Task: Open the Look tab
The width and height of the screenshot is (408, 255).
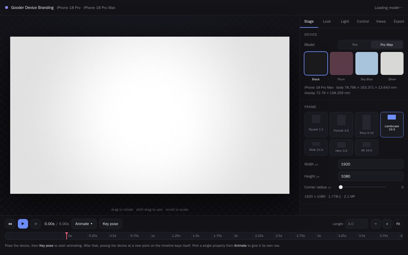Action: pyautogui.click(x=327, y=21)
